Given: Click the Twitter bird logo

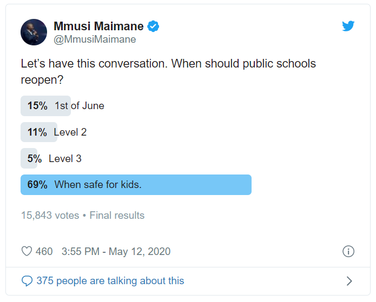Looking at the screenshot, I should coord(348,26).
